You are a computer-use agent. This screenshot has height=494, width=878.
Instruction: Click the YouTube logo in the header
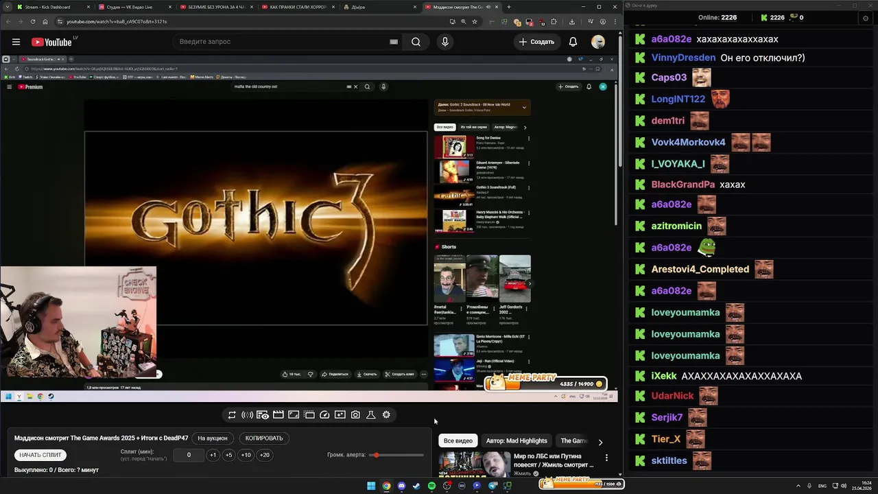click(x=51, y=42)
